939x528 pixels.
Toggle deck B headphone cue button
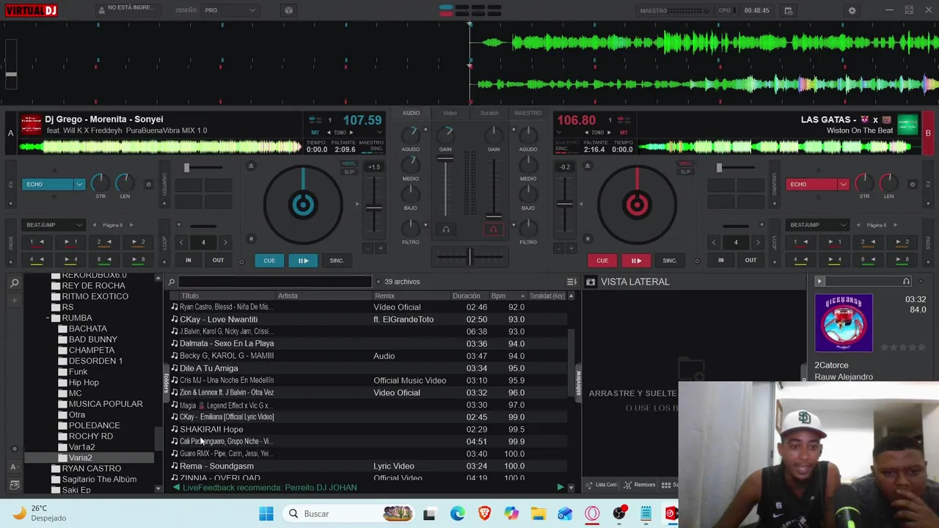[x=494, y=230]
